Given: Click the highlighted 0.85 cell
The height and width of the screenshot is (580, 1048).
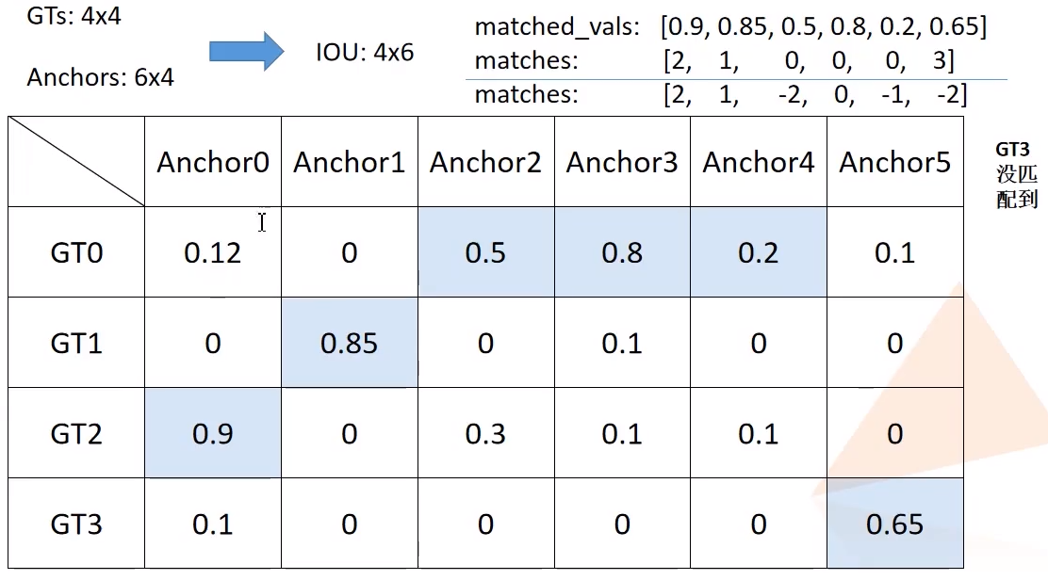Looking at the screenshot, I should point(349,343).
